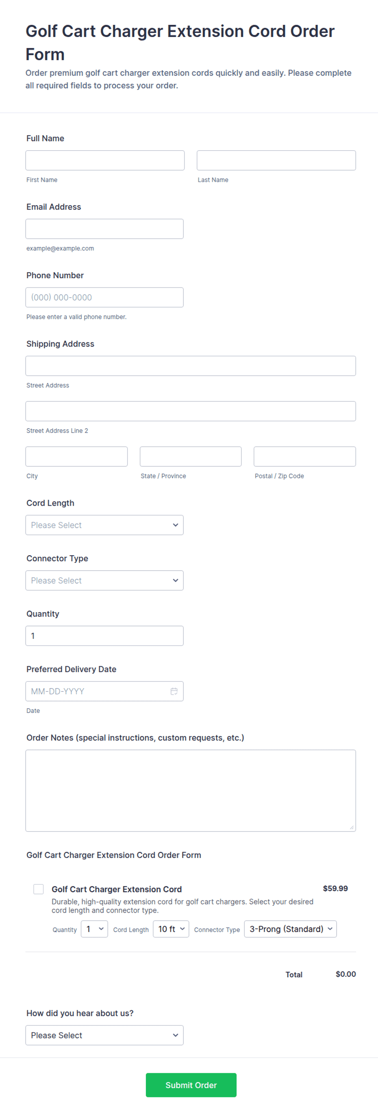The image size is (378, 1117).
Task: Open the How did you hear about us dropdown
Action: click(104, 1035)
